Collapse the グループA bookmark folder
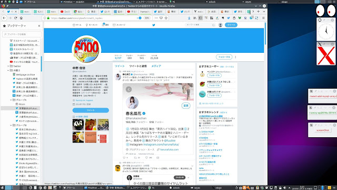 11,100
